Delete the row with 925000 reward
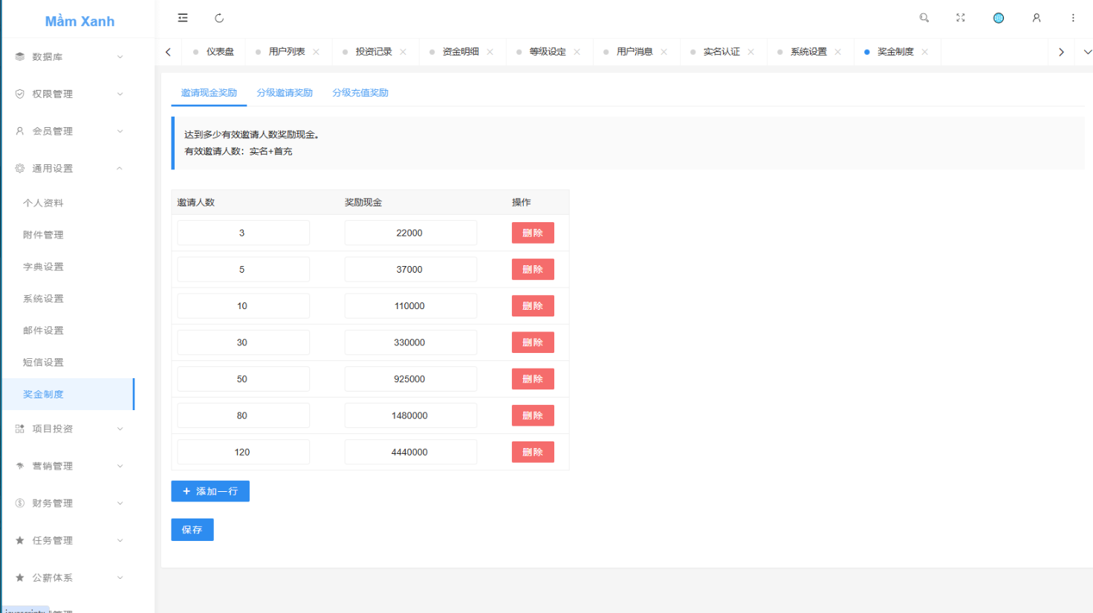 533,379
